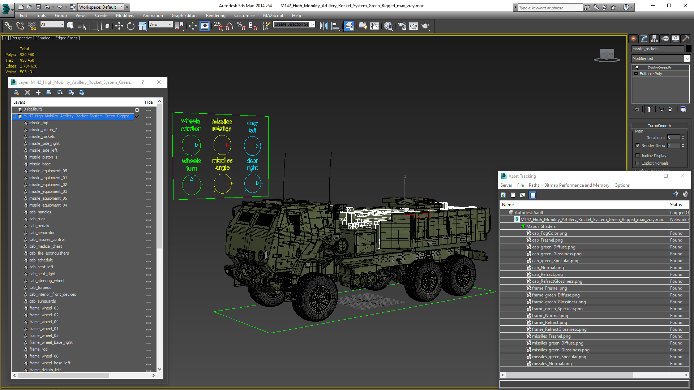This screenshot has height=390, width=694.
Task: Open the selection filter All dropdown
Action: (x=52, y=25)
